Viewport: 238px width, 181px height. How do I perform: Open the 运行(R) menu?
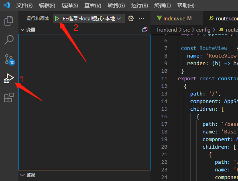click(x=139, y=6)
